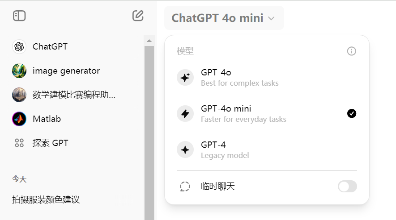
Task: Collapse the sidebar with the panel icon
Action: [x=19, y=16]
